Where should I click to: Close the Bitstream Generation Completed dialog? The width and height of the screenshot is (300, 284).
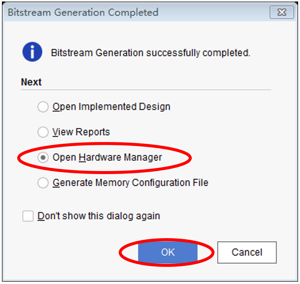(x=282, y=12)
